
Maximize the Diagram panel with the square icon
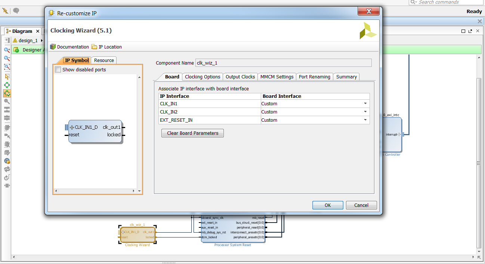coord(463,31)
